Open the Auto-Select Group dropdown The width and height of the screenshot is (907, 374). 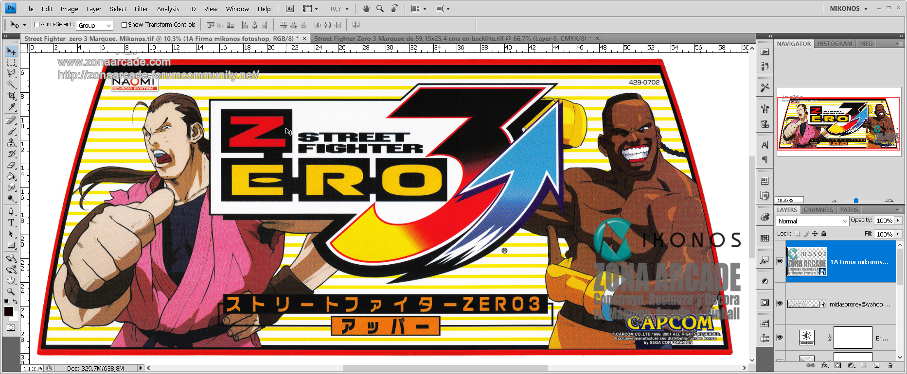94,25
